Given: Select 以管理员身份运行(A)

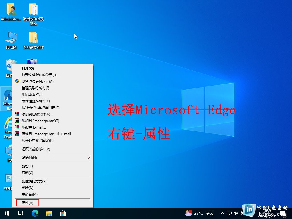Looking at the screenshot, I should click(x=52, y=81).
